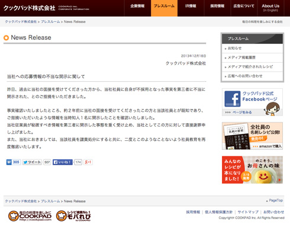Click the Hatena bookmark B! icon
The width and height of the screenshot is (290, 238).
(9, 162)
